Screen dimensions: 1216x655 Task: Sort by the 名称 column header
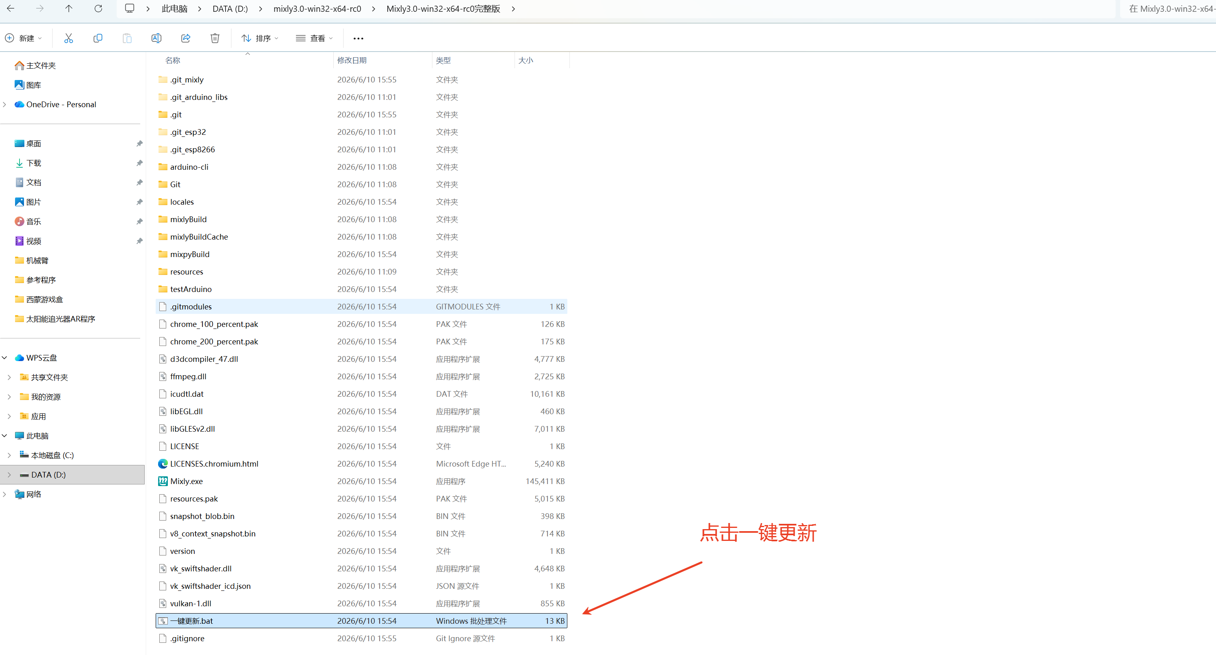(x=173, y=61)
